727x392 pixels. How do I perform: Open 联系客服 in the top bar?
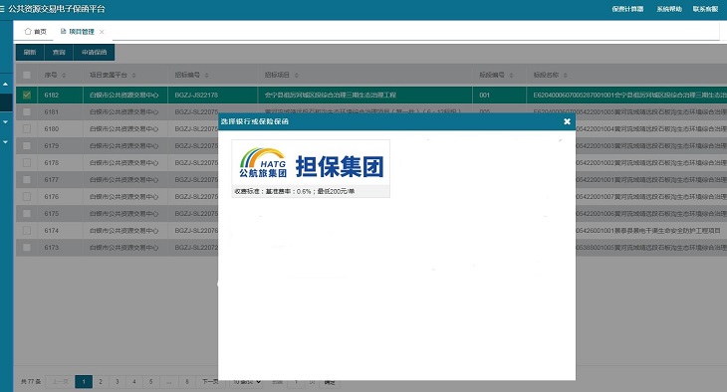click(x=705, y=9)
